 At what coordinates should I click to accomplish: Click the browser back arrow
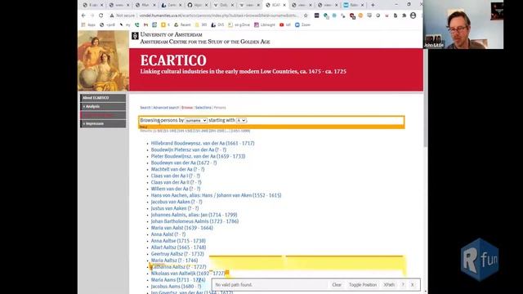83,16
